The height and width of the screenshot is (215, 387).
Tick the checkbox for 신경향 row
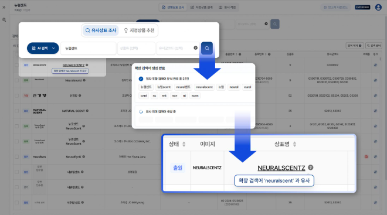(16, 95)
